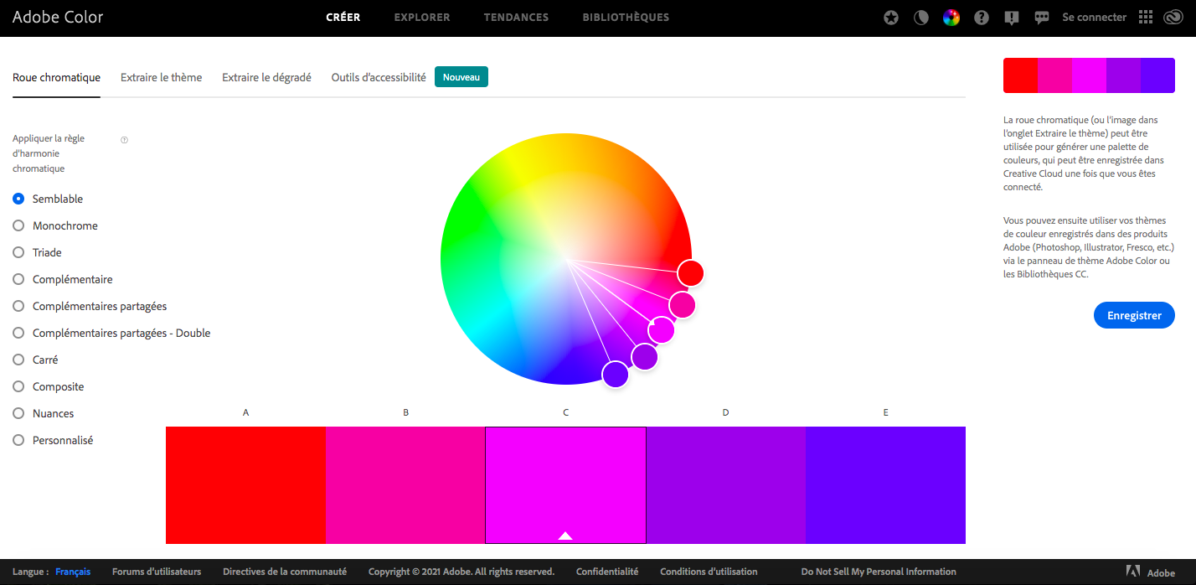Click the exclamation feedback bubble icon
This screenshot has width=1196, height=585.
[x=1012, y=18]
